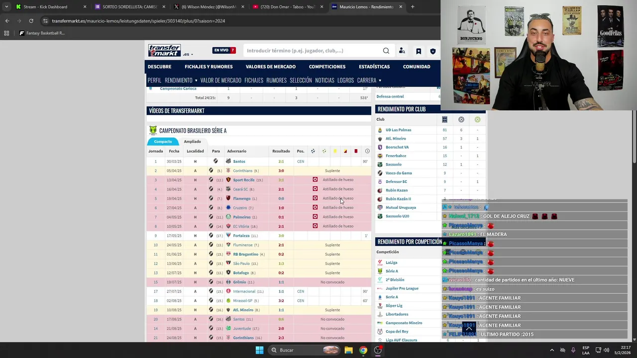Click the UD Las Palmas crest
Image resolution: width=637 pixels, height=358 pixels.
[380, 130]
